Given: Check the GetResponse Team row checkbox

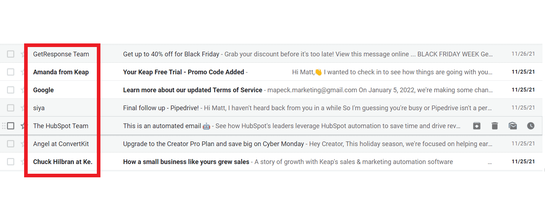Looking at the screenshot, I should 10,53.
